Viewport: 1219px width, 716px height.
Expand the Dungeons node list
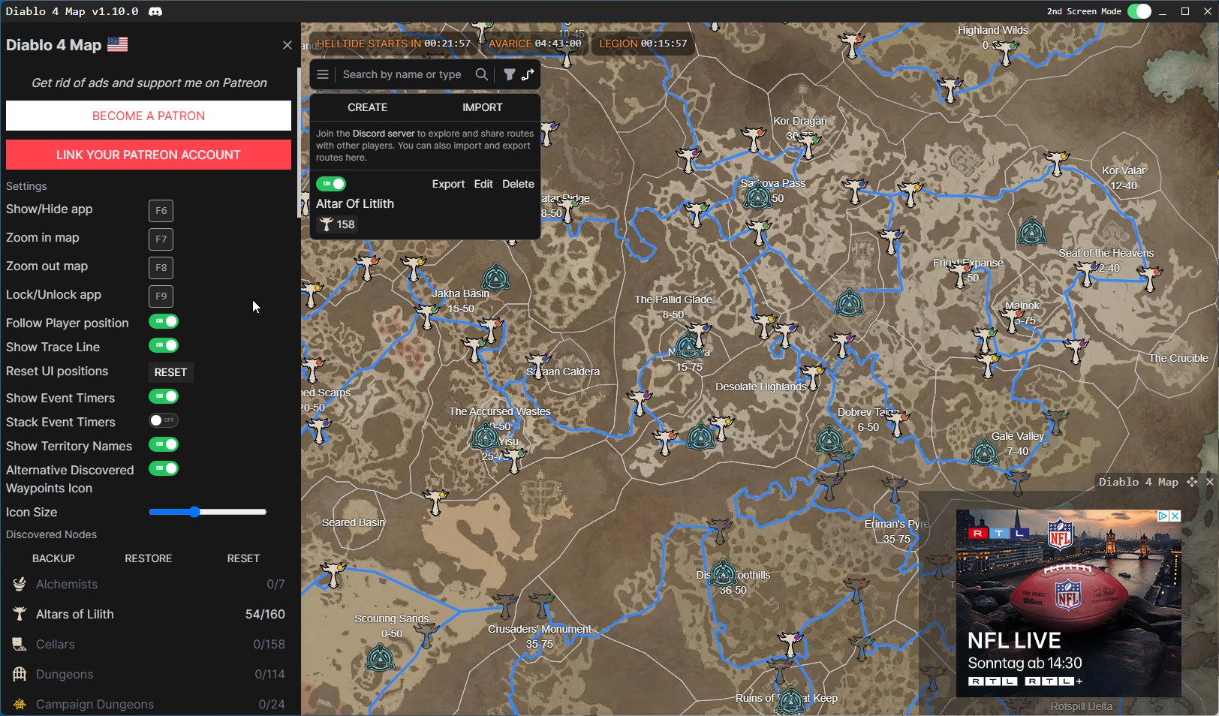tap(65, 674)
